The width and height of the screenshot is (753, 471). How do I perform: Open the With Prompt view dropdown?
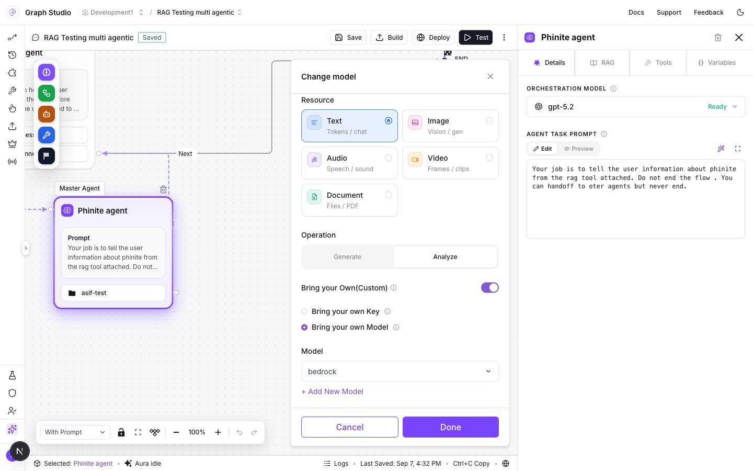[x=75, y=432]
